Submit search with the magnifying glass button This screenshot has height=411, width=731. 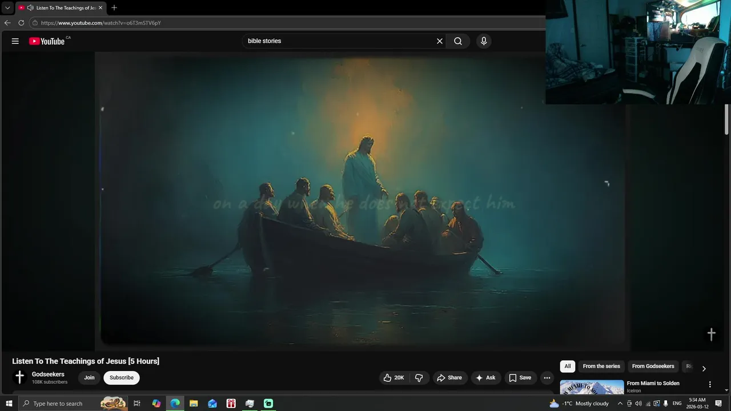coord(458,41)
